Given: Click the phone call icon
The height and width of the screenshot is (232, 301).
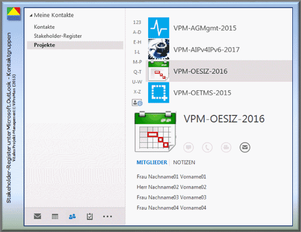Looking at the screenshot, I should pos(207,147).
